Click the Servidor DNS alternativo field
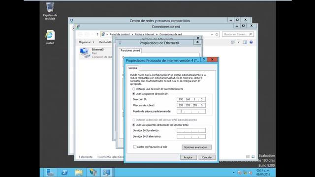 click(191, 137)
